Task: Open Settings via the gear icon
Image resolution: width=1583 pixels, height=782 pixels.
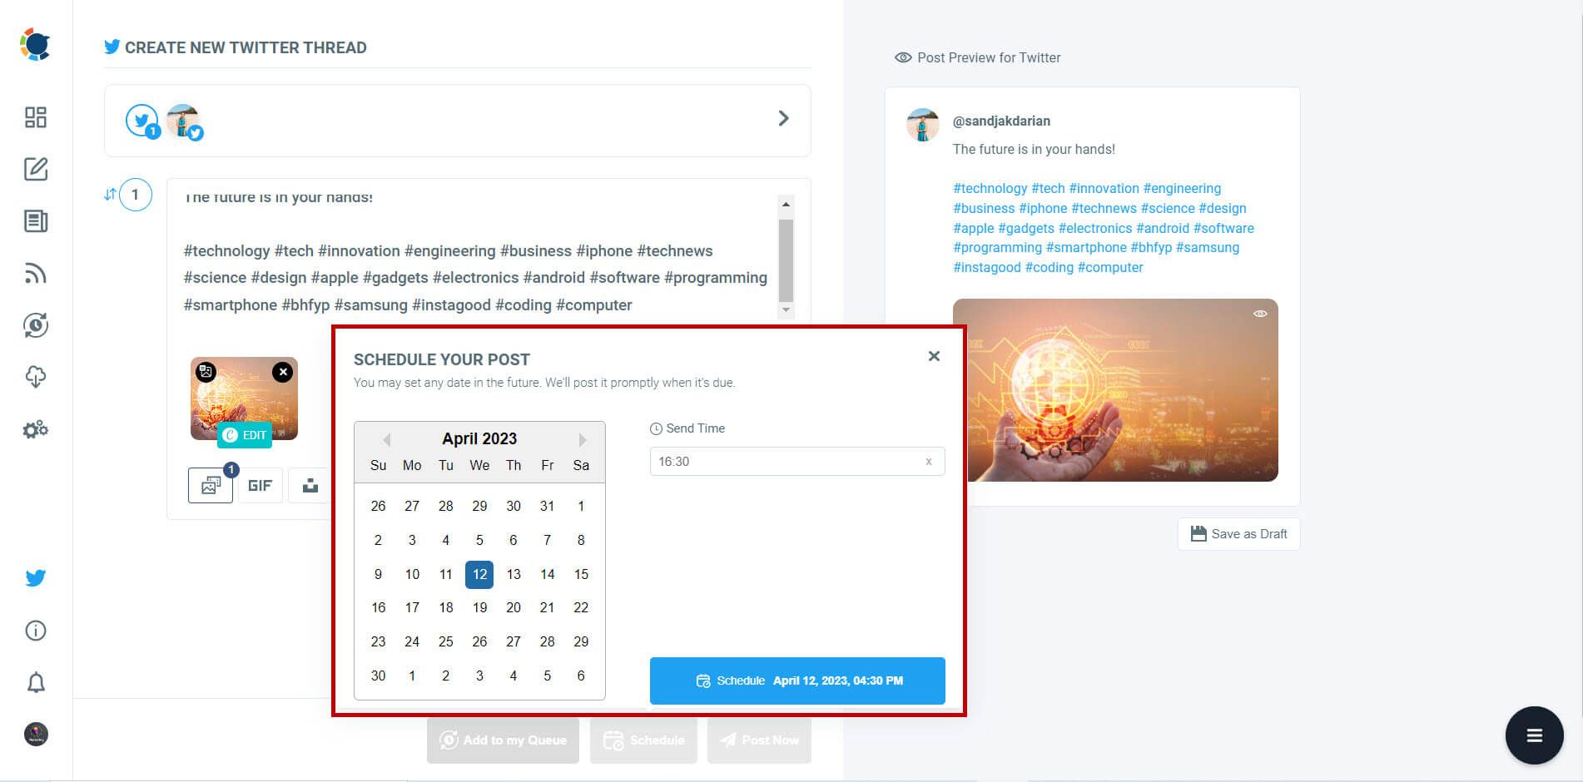Action: 35,429
